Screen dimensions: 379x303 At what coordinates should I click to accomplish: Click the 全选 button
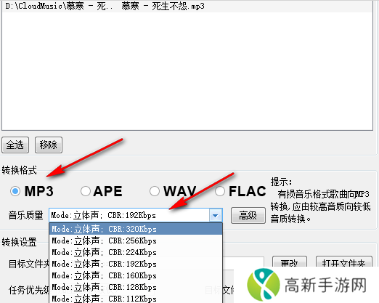[x=15, y=145]
